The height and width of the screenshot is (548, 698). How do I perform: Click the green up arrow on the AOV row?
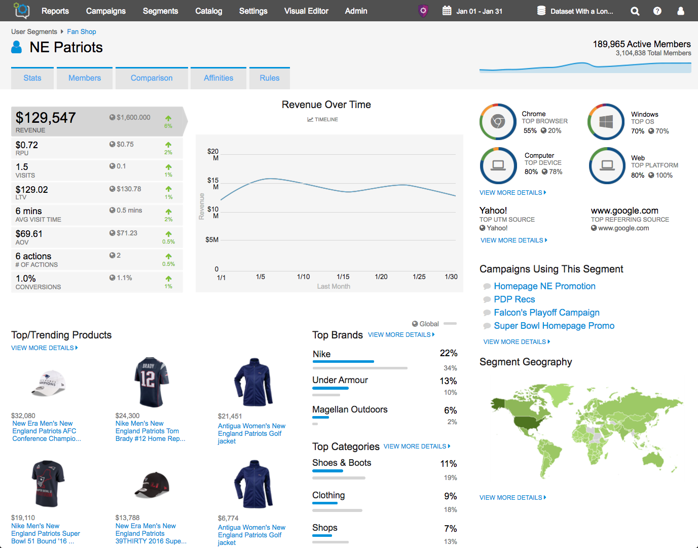click(168, 234)
